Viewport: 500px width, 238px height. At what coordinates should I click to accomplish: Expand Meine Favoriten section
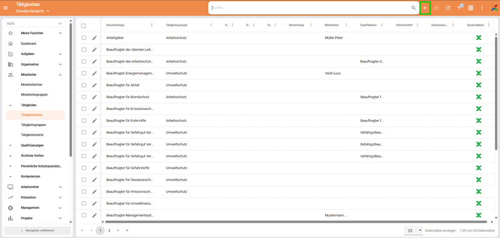point(60,33)
